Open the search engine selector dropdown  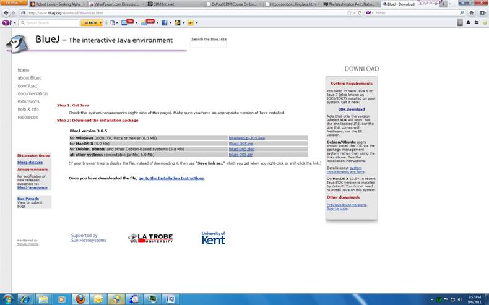tap(370, 13)
